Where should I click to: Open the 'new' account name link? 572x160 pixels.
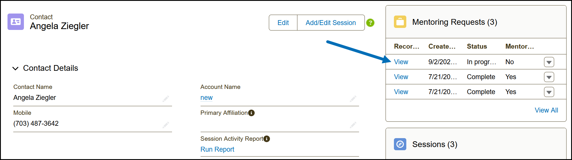coord(206,98)
